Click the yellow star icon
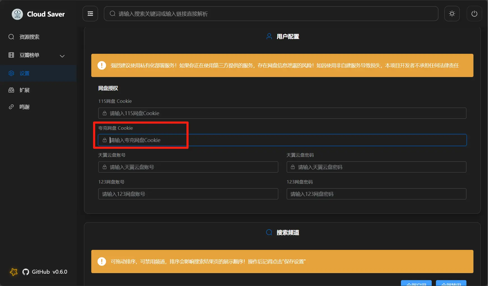The image size is (488, 286). pyautogui.click(x=13, y=272)
